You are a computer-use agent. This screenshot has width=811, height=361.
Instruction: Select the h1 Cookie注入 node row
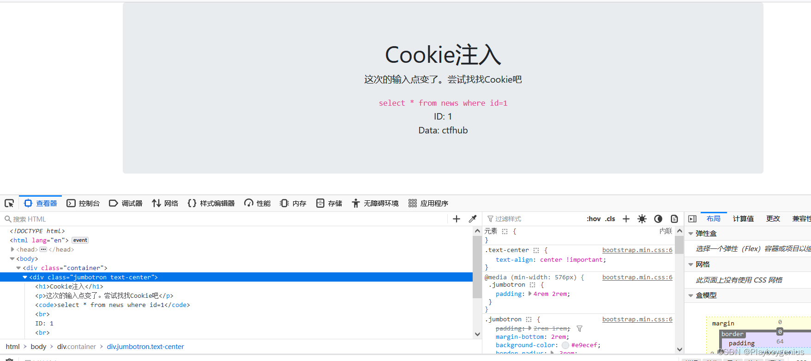click(236, 286)
